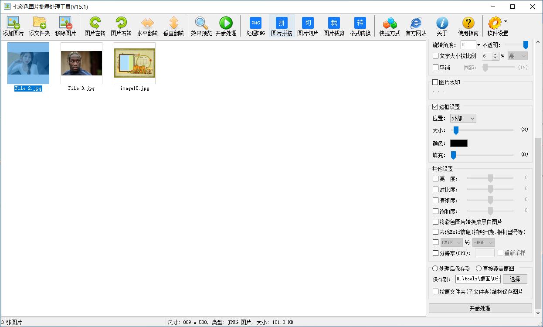Viewport: 543px width, 327px height.
Task: Uncheck the 边框设置 checkbox
Action: [x=435, y=107]
